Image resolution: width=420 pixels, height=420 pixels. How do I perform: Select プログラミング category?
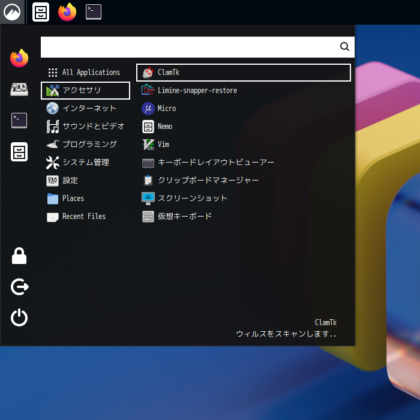pyautogui.click(x=85, y=144)
